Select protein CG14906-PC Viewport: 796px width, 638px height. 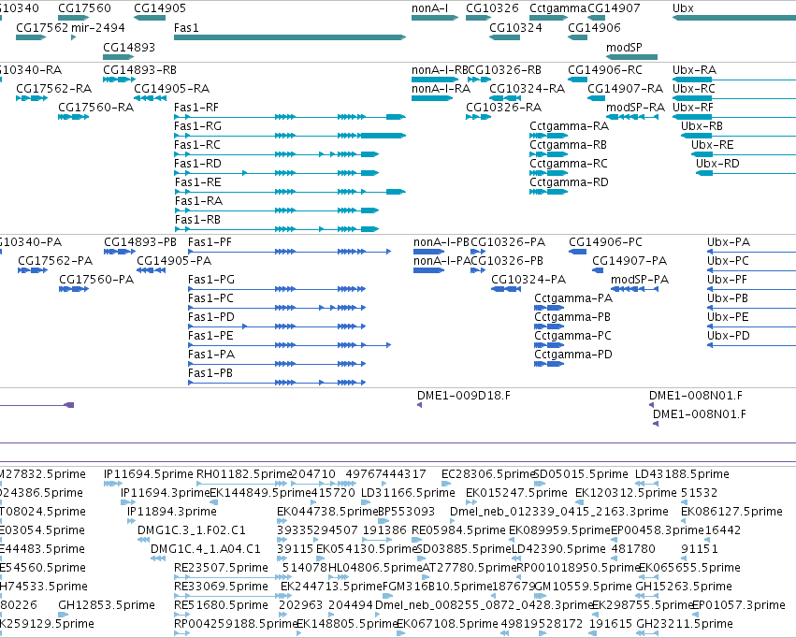[x=578, y=252]
